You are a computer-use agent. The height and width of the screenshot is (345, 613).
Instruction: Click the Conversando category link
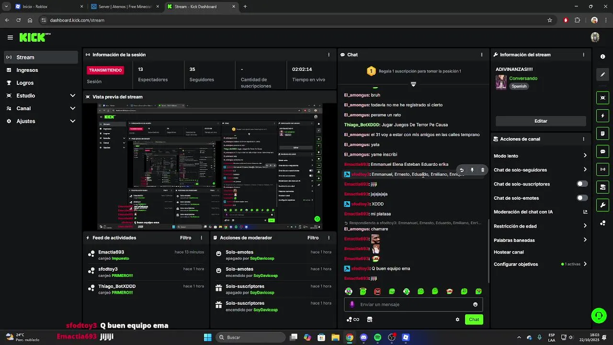click(523, 78)
